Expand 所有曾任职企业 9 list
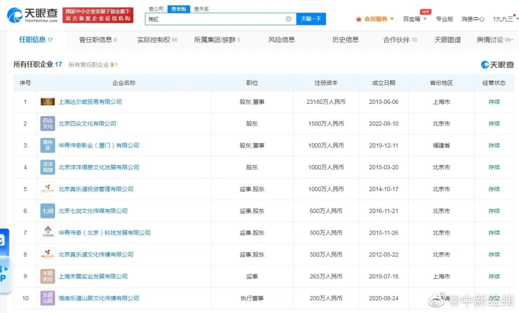The width and height of the screenshot is (519, 313). coord(93,65)
